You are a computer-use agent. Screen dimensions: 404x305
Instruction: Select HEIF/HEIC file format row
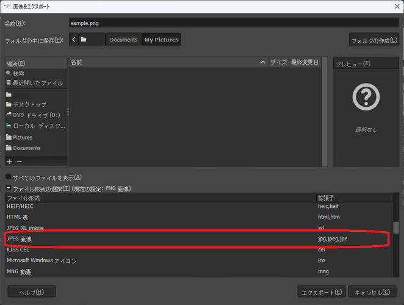tap(198, 206)
